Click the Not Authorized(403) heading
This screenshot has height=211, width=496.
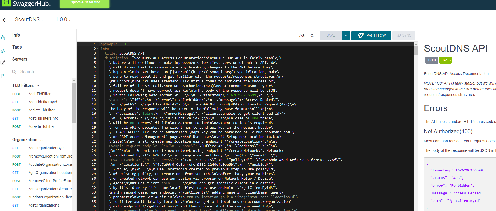448,131
